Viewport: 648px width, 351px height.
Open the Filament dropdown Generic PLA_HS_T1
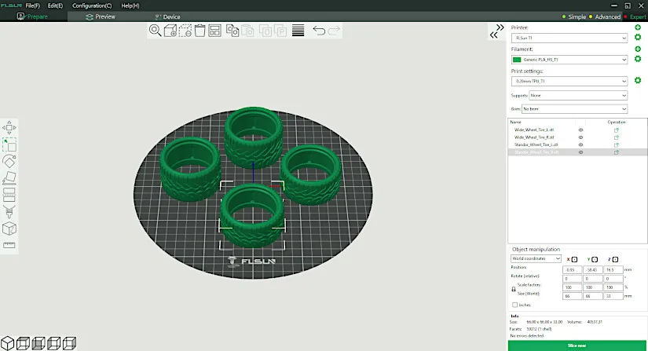click(569, 60)
